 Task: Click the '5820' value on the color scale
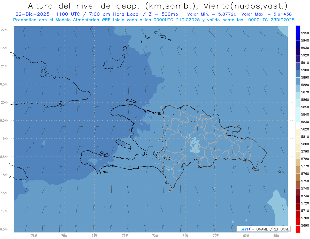coord(305,129)
